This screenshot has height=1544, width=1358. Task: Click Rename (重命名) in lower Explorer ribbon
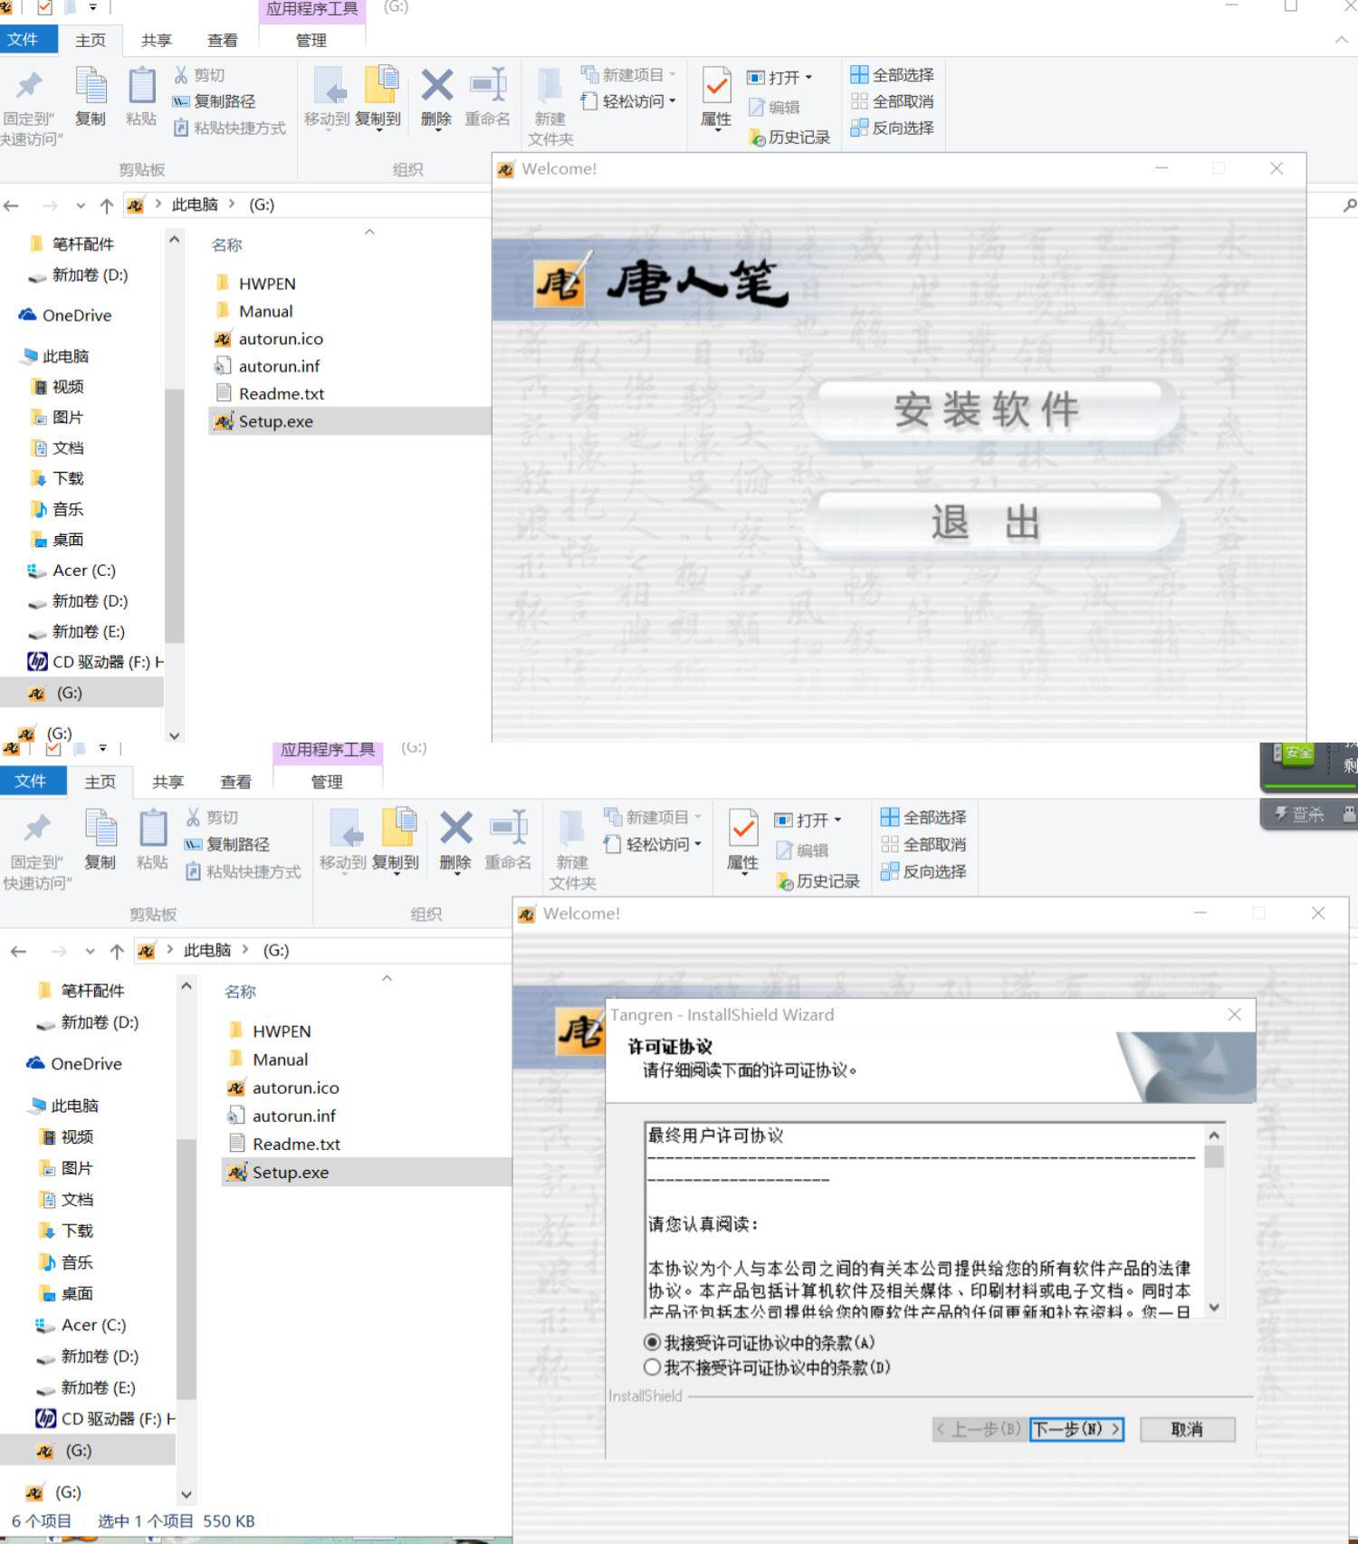508,840
